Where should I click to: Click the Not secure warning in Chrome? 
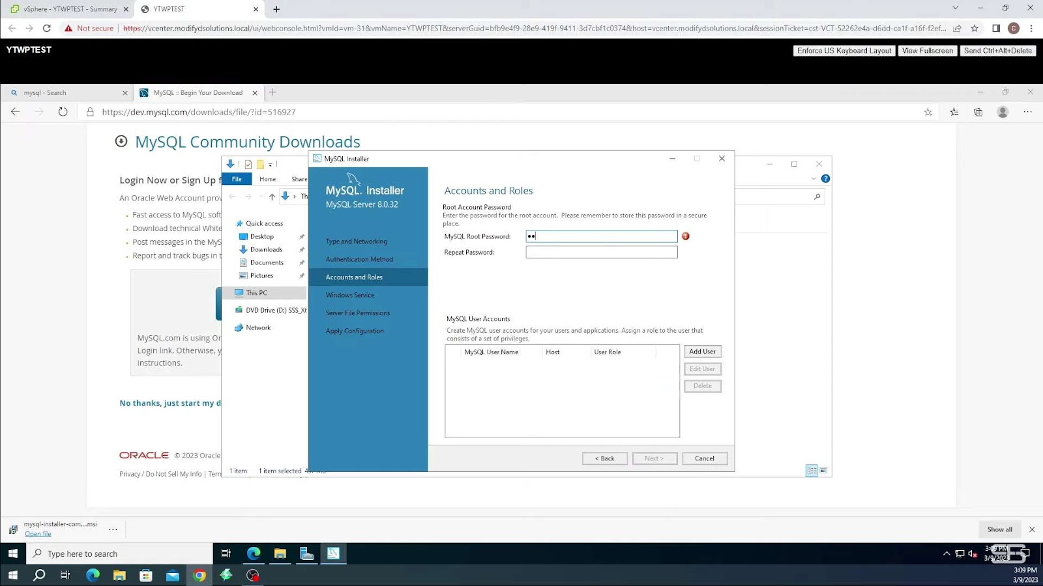[x=89, y=28]
